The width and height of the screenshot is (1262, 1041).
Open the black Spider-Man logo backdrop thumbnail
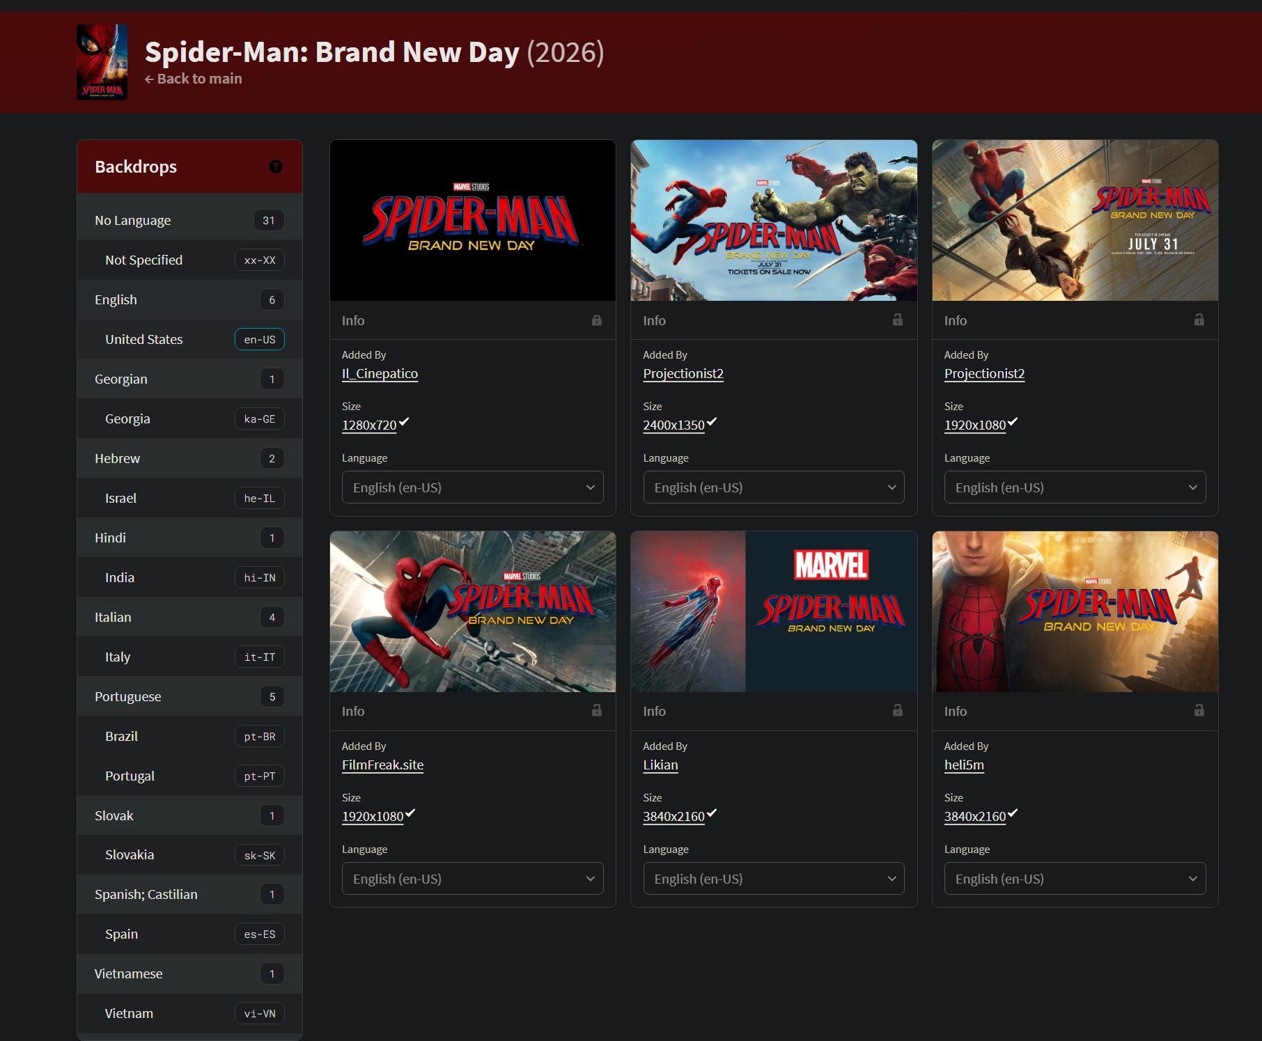click(x=472, y=221)
